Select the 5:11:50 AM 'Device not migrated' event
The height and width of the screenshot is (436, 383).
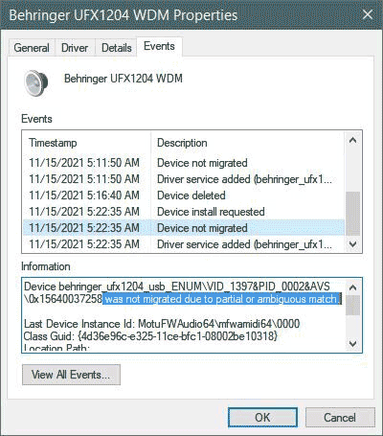(184, 163)
